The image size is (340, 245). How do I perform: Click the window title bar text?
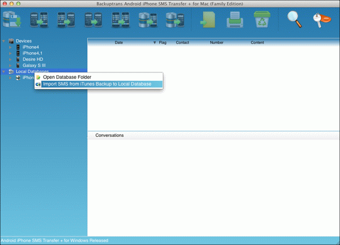169,4
